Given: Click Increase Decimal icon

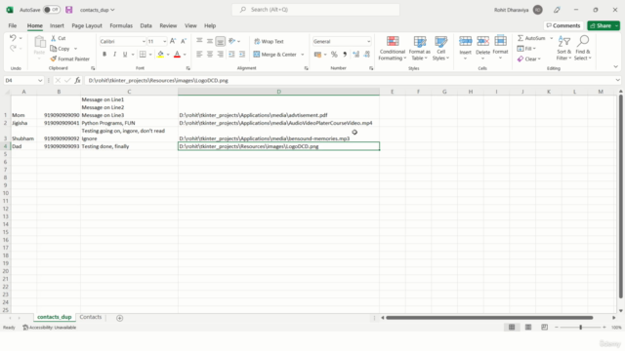Looking at the screenshot, I should tap(355, 55).
